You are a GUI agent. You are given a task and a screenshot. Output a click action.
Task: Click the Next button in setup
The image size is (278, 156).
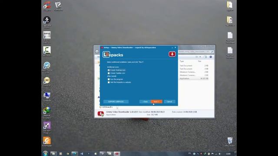(x=156, y=102)
